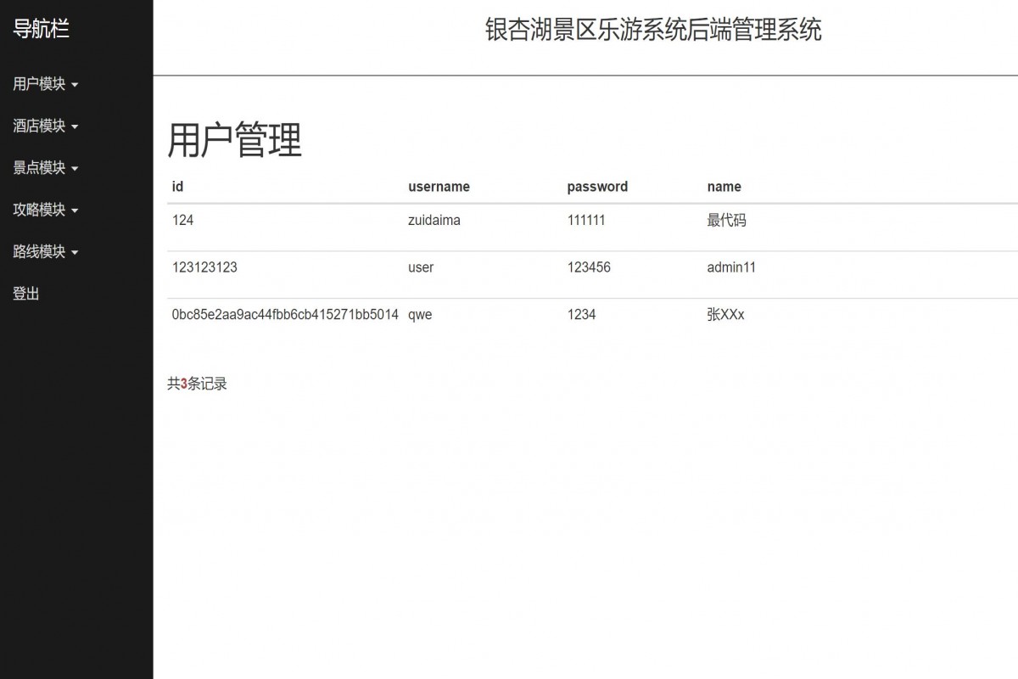Click the username column header
Screen dimensions: 1018x679
(x=439, y=186)
